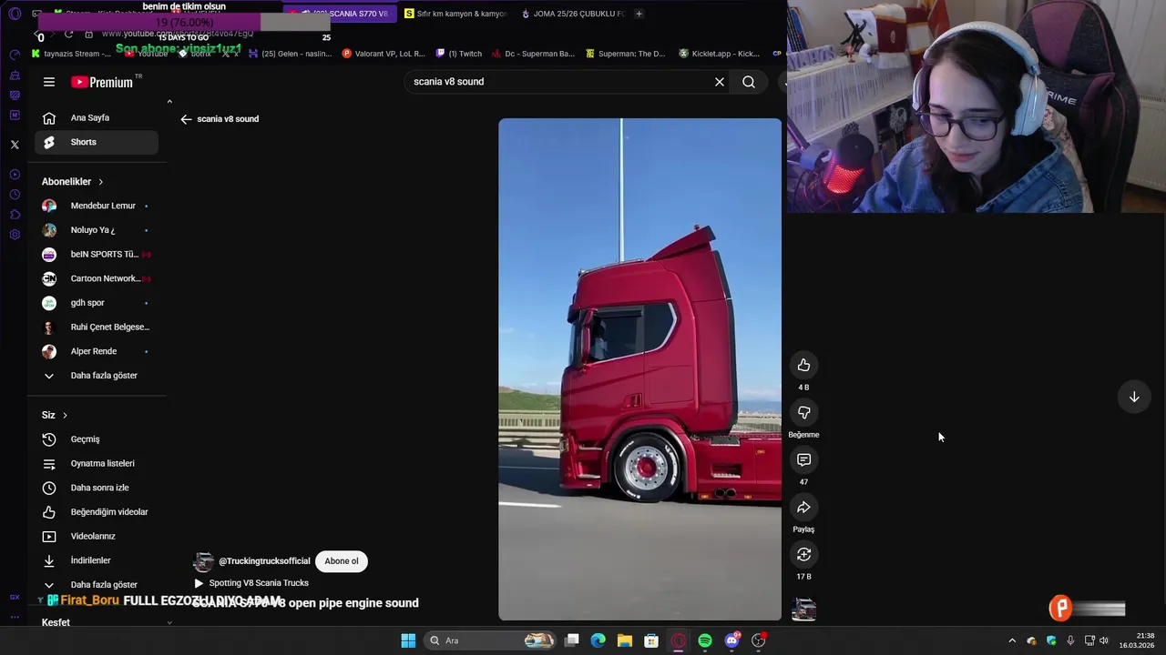Reload the page in Opera toolbar
This screenshot has height=655, width=1166.
coord(68,34)
